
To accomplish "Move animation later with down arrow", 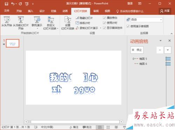I will pyautogui.click(x=168, y=50).
